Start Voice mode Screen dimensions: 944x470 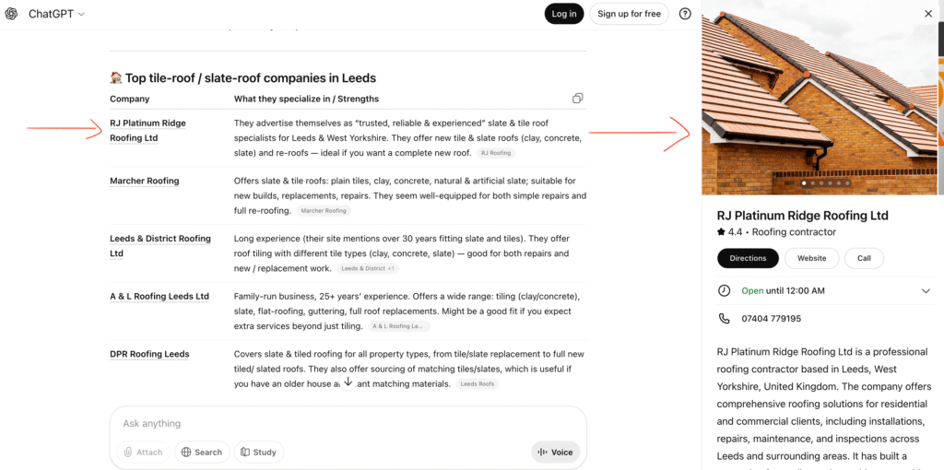[x=555, y=452]
